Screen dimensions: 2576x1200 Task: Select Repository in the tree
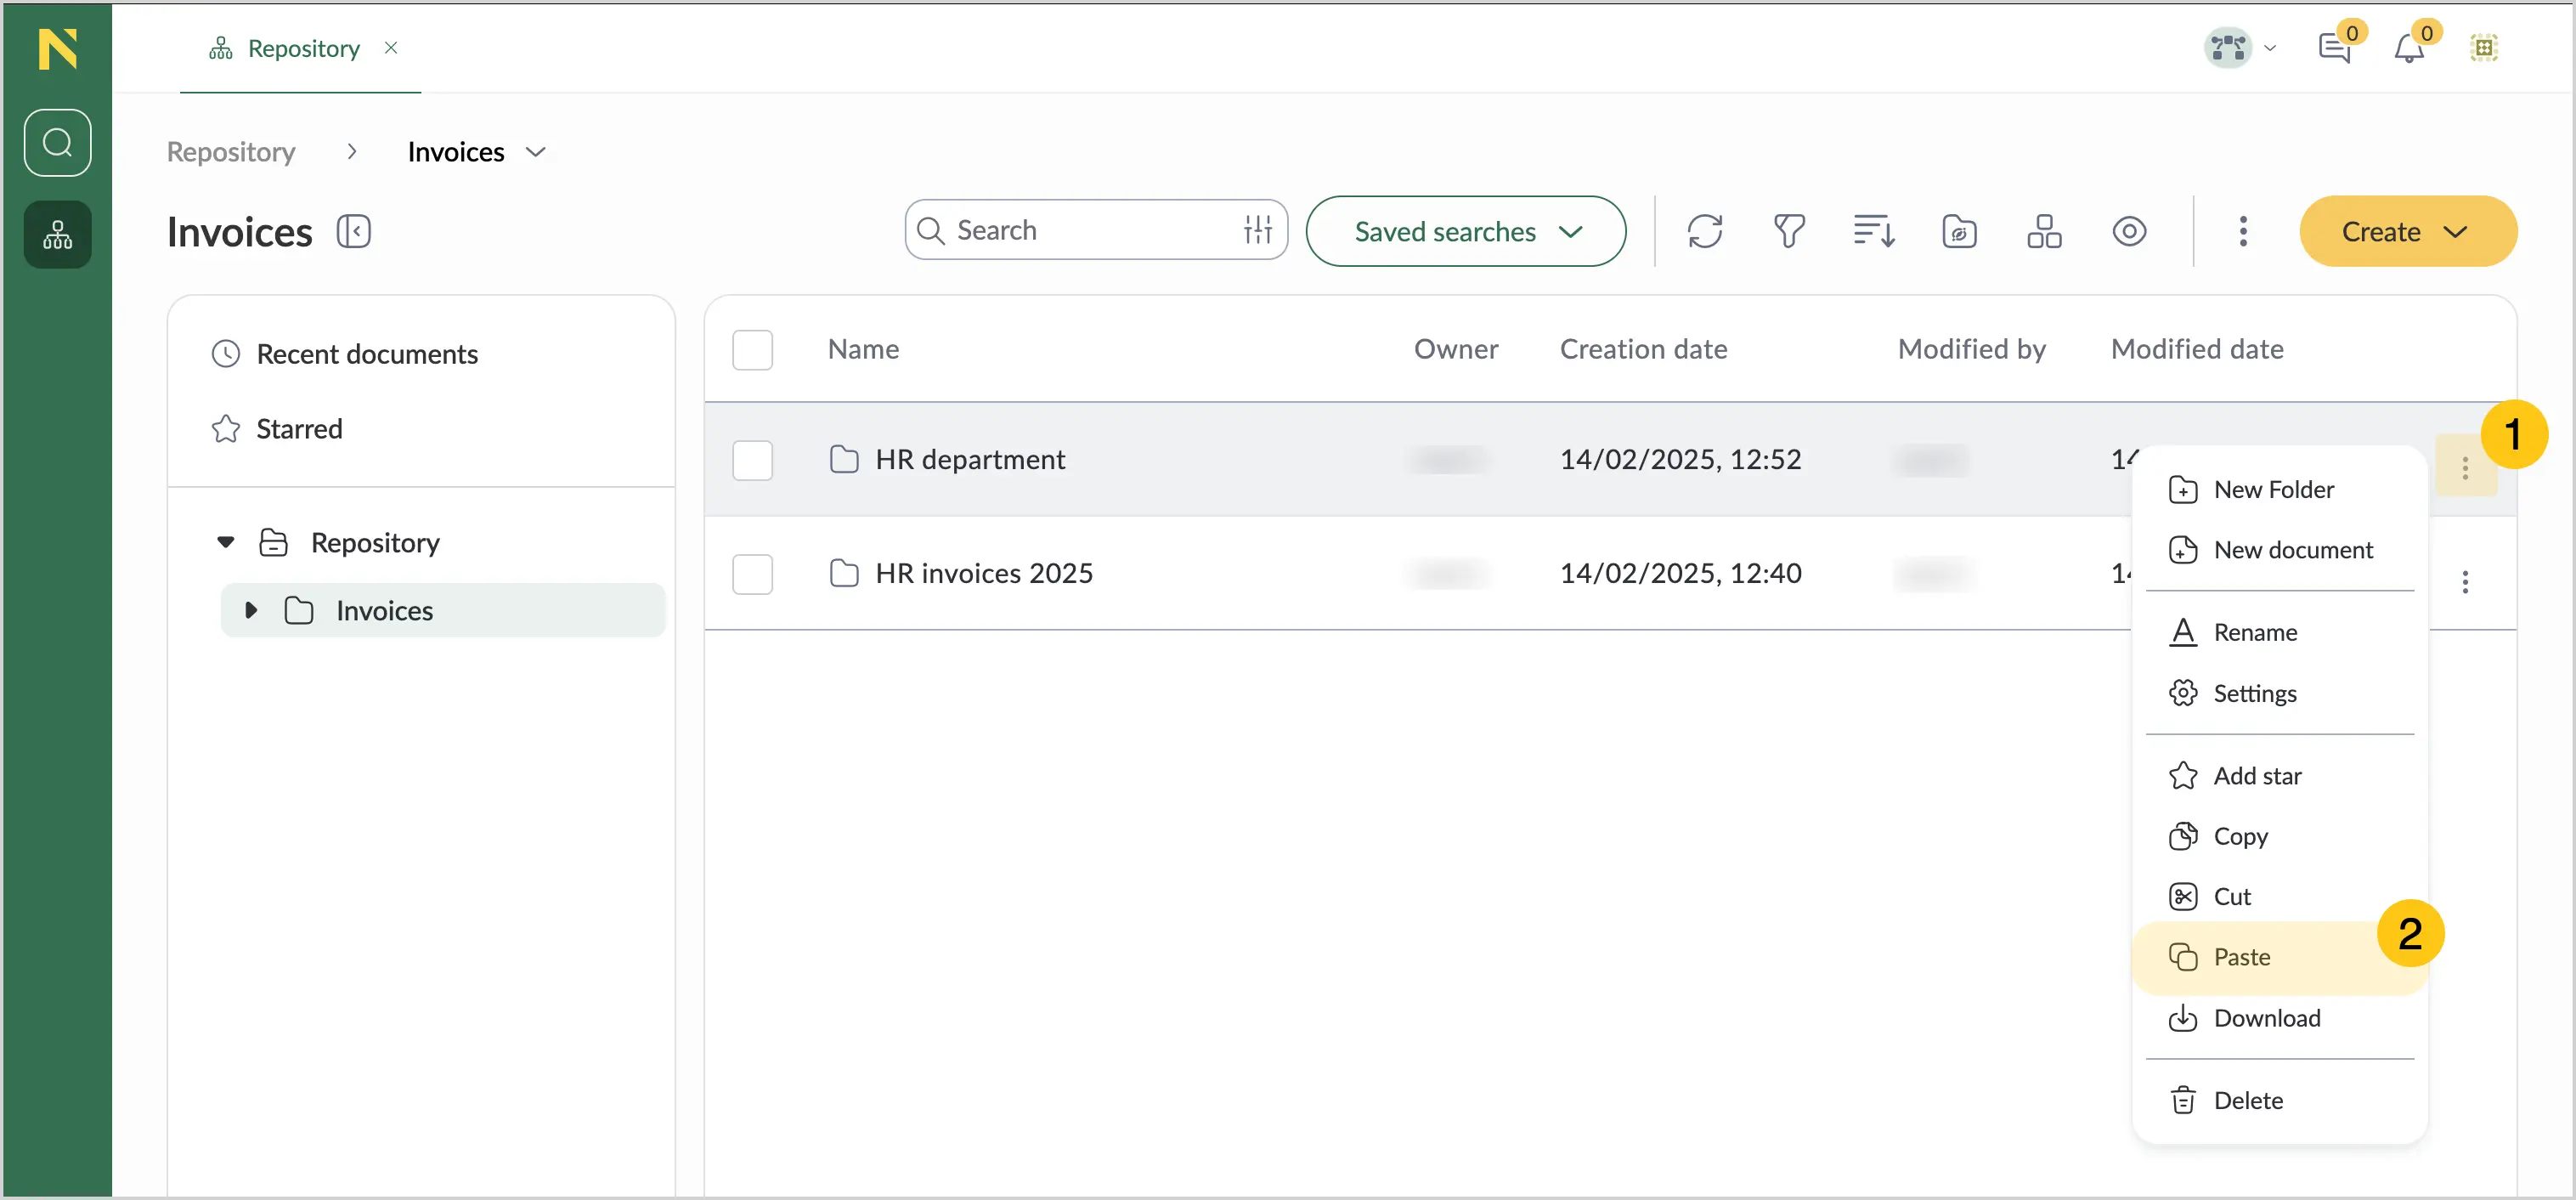click(x=375, y=543)
